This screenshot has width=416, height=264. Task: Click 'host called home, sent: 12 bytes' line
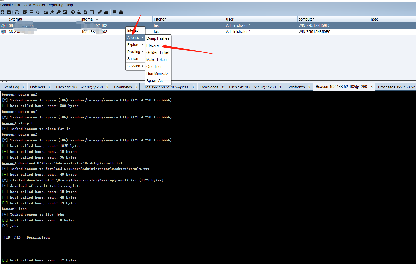pyautogui.click(x=43, y=260)
